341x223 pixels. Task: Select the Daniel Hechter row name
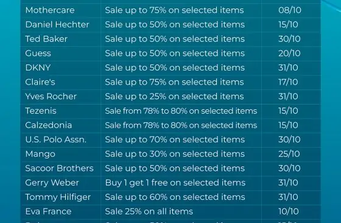click(57, 24)
